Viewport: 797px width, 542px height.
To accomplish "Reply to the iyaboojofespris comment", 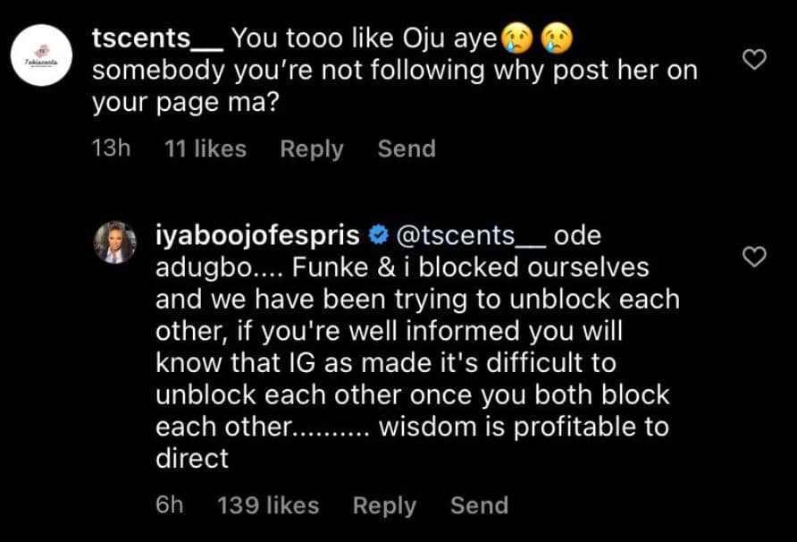I will click(384, 505).
